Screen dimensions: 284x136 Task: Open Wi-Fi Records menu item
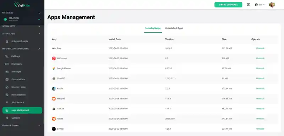18,103
